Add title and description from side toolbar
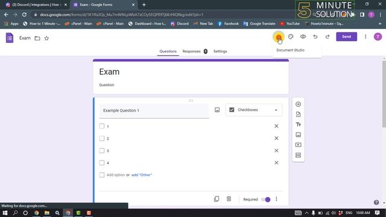 (298, 125)
